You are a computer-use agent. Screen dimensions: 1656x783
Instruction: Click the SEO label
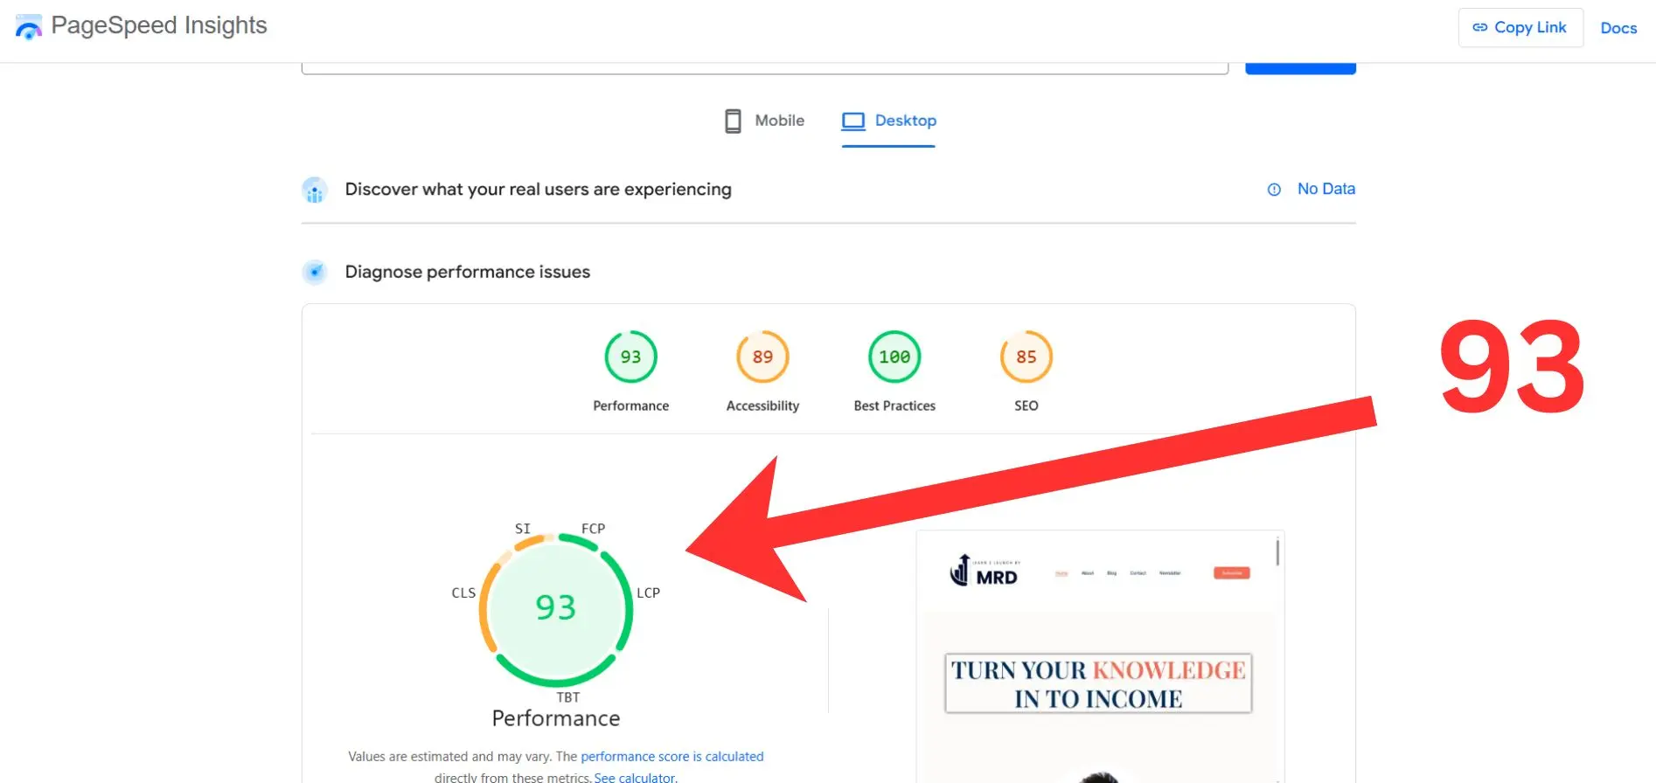[x=1026, y=405]
